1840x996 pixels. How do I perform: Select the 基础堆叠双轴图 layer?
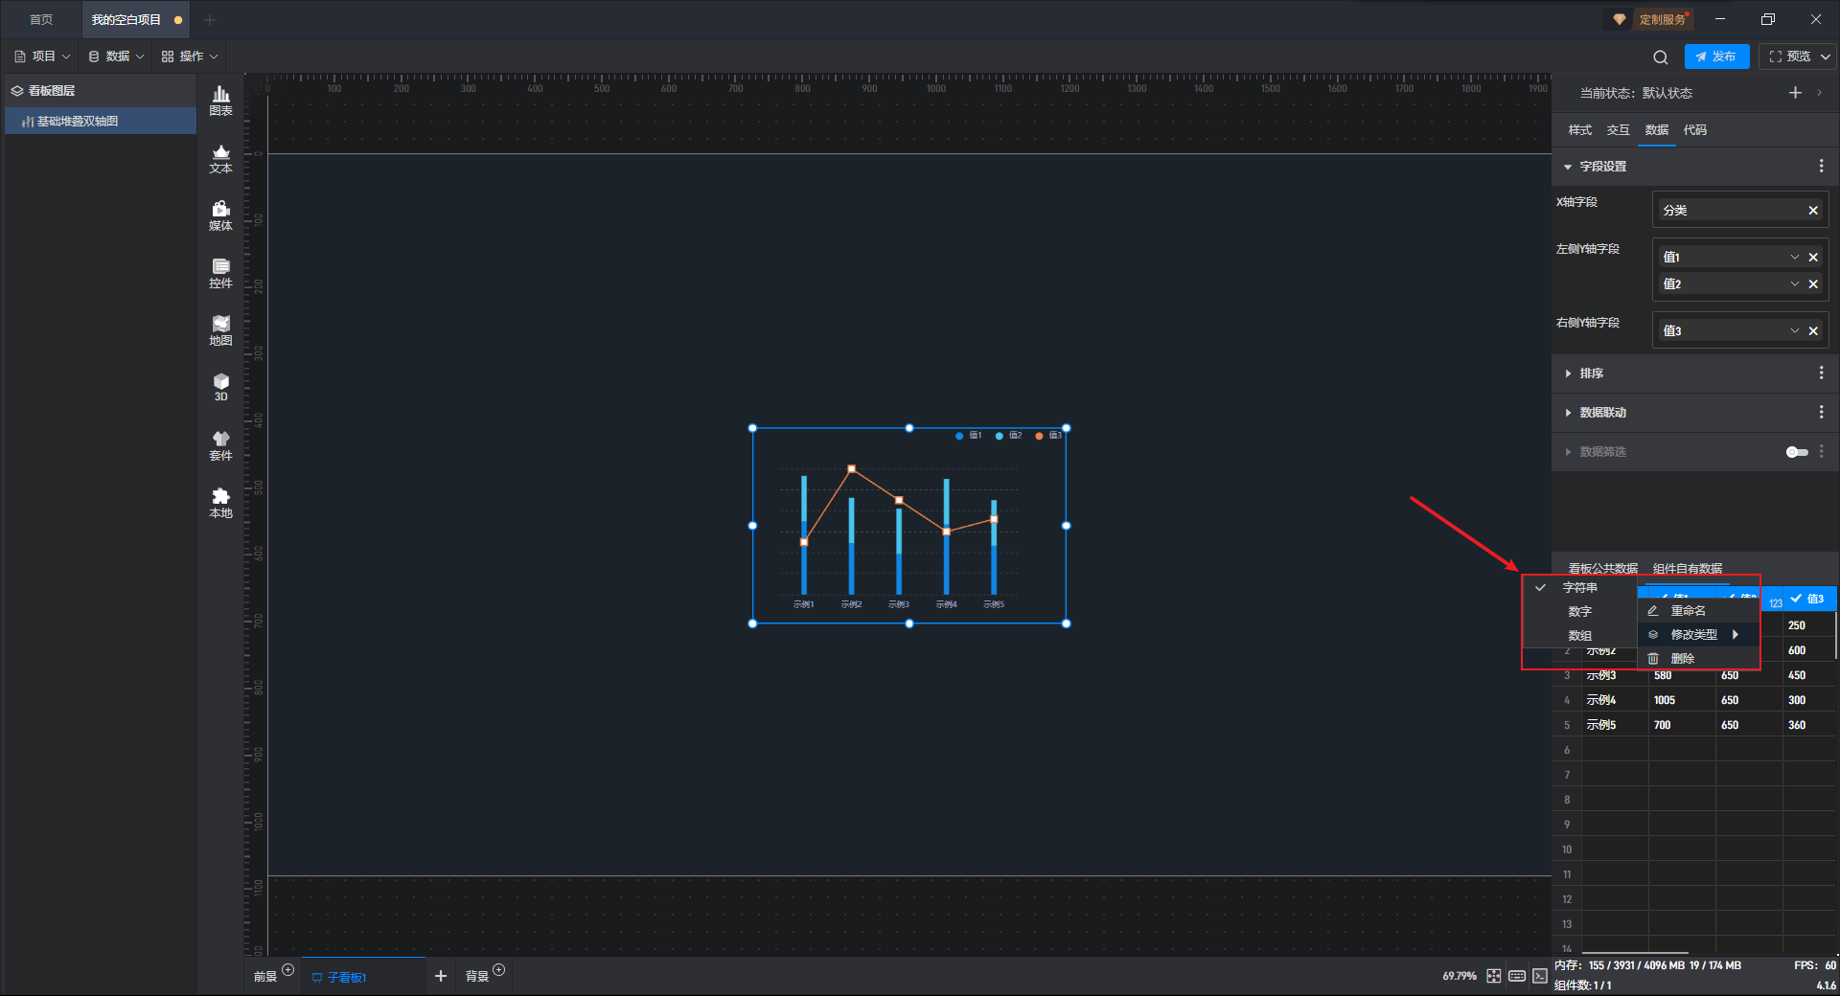pyautogui.click(x=100, y=122)
